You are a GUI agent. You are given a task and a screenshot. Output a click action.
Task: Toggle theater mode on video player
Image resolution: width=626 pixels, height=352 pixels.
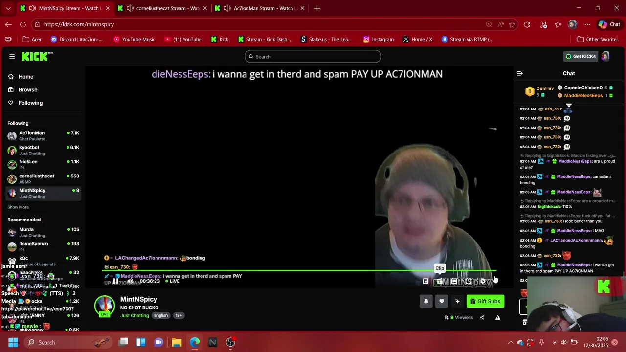[454, 281]
